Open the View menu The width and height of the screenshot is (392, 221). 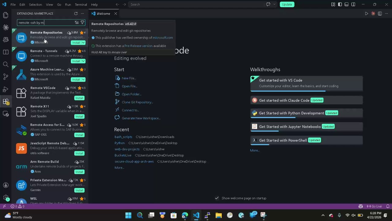pos(49,4)
